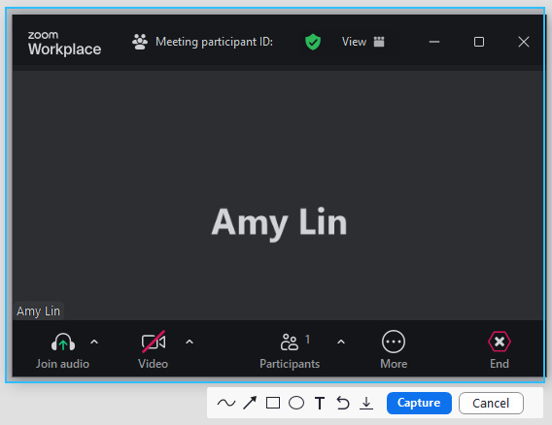
Task: Click the green encryption shield icon
Action: coord(313,42)
